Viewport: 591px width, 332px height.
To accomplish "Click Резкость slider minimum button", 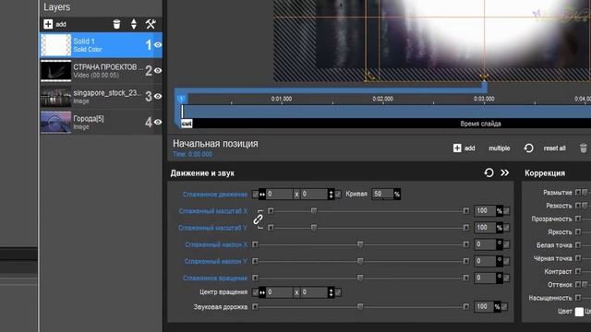I will [578, 206].
